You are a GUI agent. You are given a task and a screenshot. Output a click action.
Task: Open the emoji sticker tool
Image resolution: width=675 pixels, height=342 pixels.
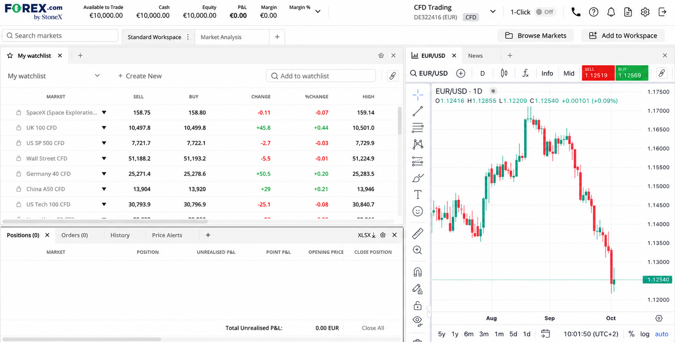click(418, 211)
